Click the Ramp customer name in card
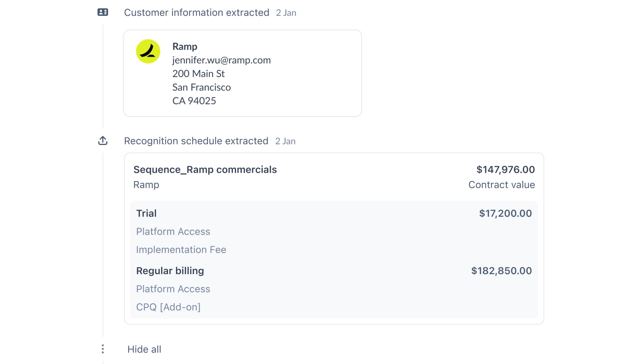Screen dimensions: 635x364 [185, 47]
